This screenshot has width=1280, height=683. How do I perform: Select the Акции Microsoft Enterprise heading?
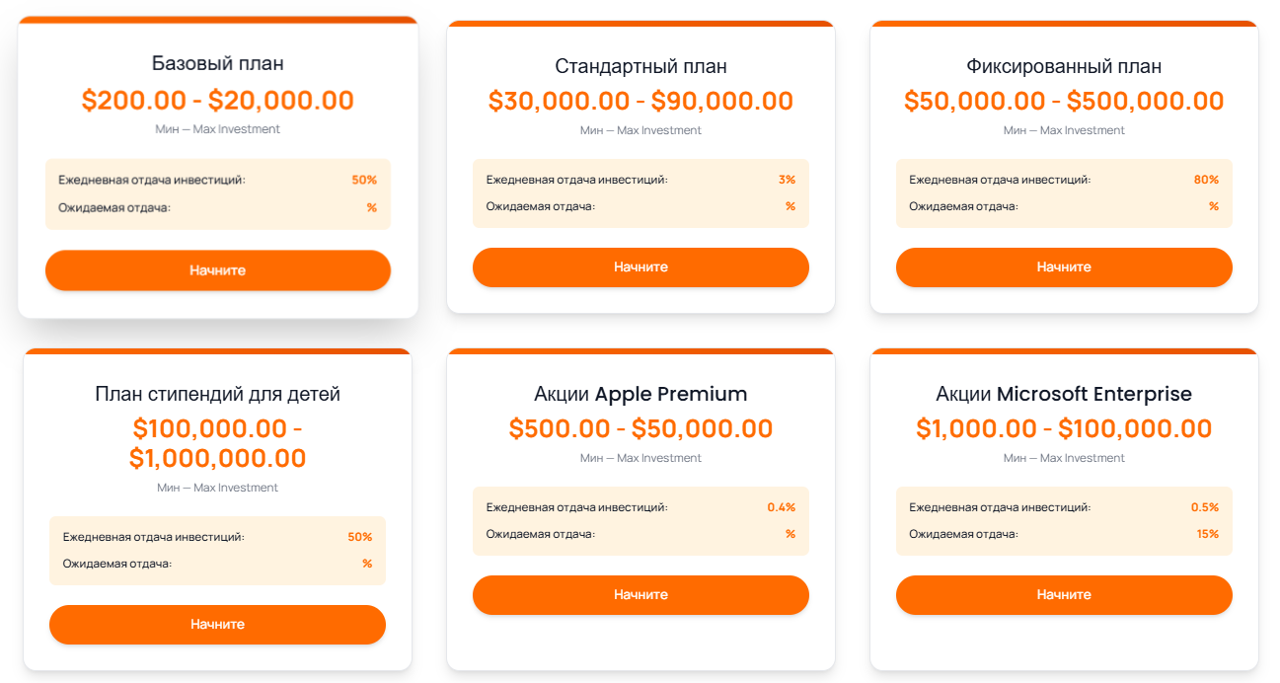click(x=1064, y=394)
